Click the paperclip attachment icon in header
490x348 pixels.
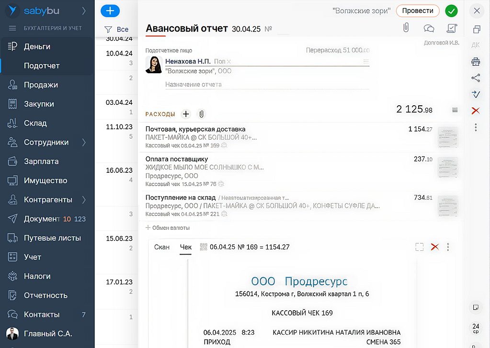click(406, 28)
